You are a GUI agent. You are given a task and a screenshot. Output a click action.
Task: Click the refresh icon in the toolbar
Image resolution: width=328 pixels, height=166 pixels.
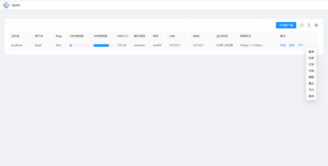[x=302, y=25]
